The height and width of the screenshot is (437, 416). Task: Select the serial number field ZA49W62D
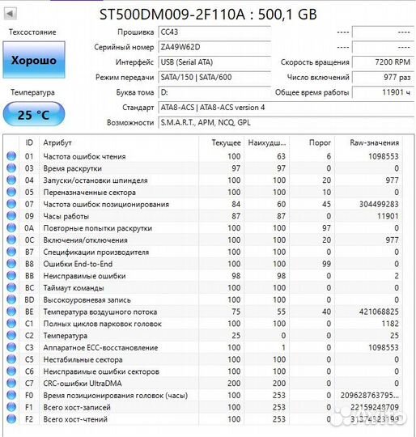click(x=214, y=47)
